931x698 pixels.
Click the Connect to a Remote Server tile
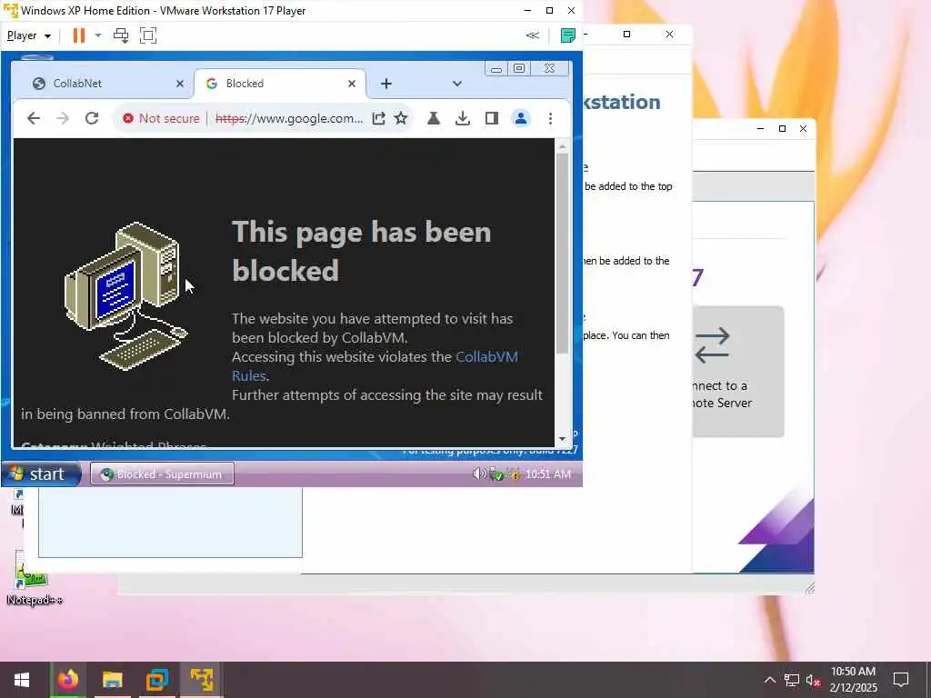738,372
